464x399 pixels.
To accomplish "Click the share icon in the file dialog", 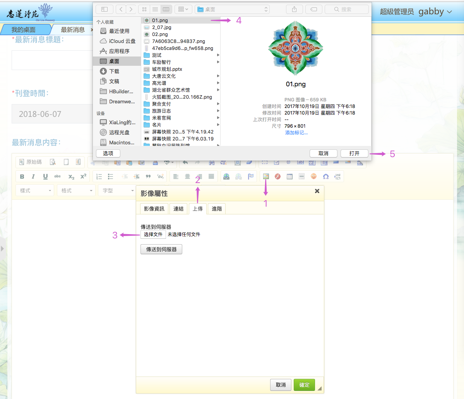I will click(294, 9).
